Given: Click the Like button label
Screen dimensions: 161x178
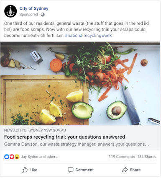Looking at the screenshot, I should [x=33, y=170].
